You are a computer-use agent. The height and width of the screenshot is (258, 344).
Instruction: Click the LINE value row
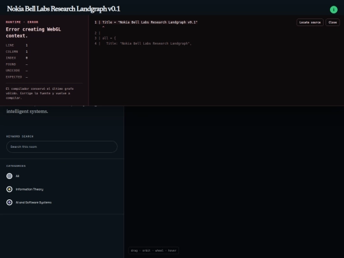pos(17,45)
